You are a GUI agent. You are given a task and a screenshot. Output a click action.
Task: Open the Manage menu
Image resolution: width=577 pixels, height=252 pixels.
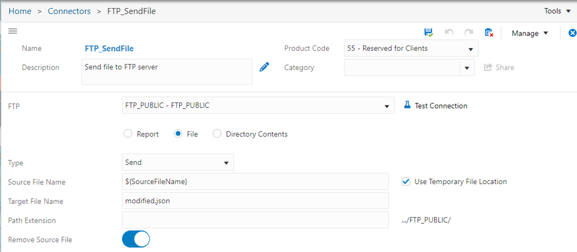(529, 33)
